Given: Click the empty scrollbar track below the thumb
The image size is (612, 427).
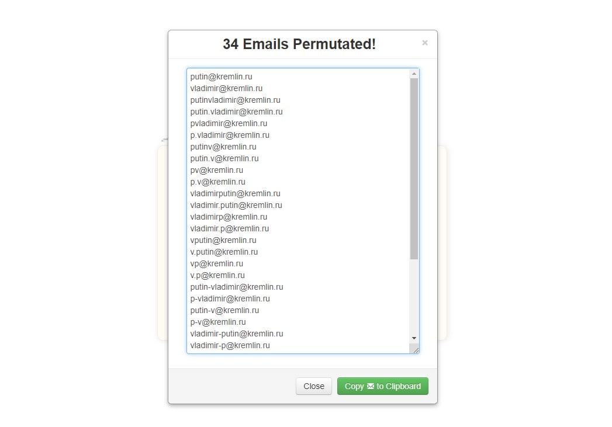Looking at the screenshot, I should point(414,297).
